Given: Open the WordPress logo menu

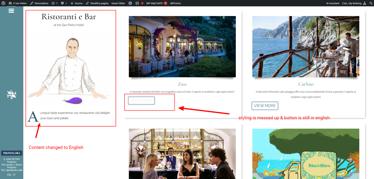Looking at the screenshot, I should 3,3.
